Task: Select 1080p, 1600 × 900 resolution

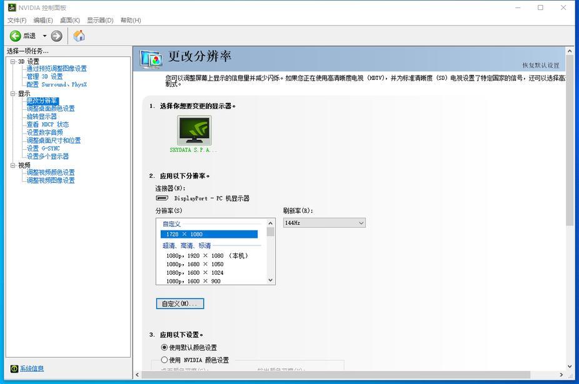Action: (x=193, y=281)
